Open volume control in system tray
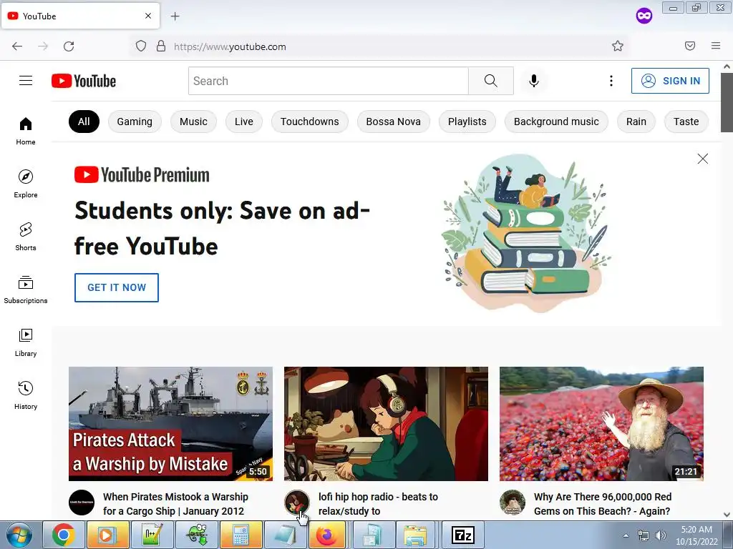 click(661, 535)
